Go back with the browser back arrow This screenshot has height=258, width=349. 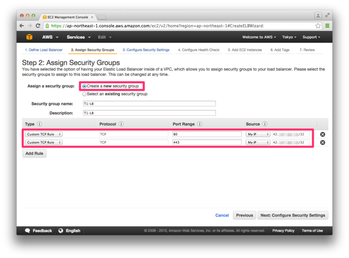[21, 26]
